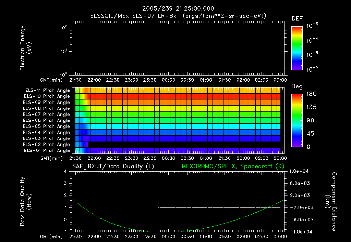Select the ELS-10 Pitch Angle row label
Image resolution: width=351 pixels, height=242 pixels.
tap(47, 96)
